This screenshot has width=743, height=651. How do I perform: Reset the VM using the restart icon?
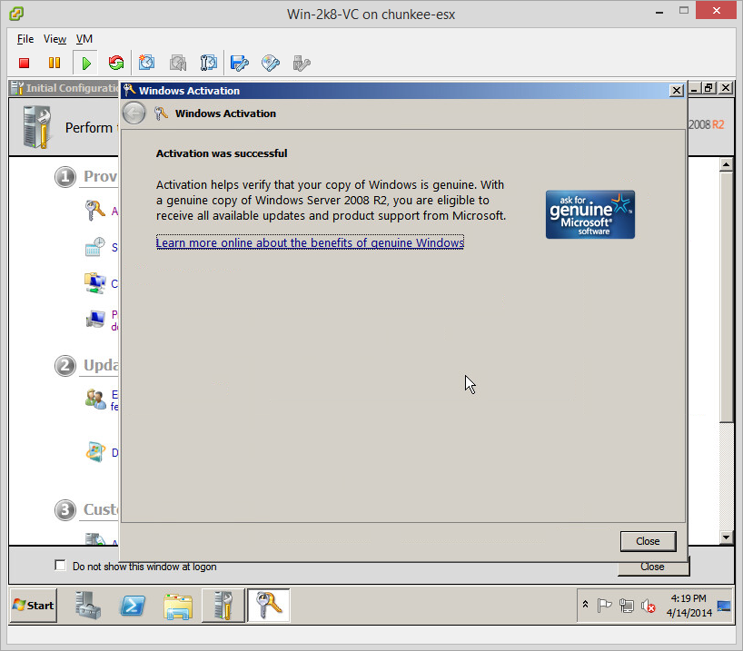[x=115, y=63]
